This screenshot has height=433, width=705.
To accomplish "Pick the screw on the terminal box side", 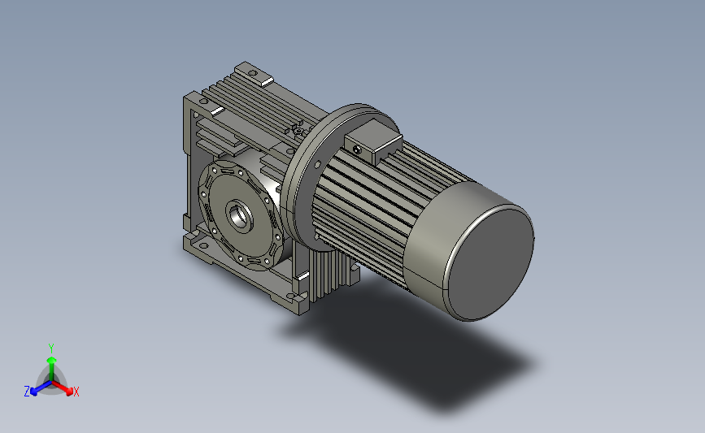I will (358, 150).
